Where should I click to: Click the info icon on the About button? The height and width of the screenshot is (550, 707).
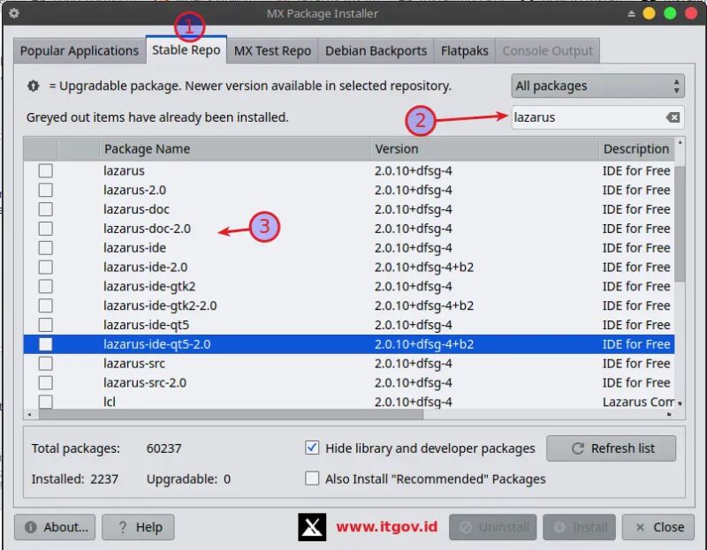point(29,527)
